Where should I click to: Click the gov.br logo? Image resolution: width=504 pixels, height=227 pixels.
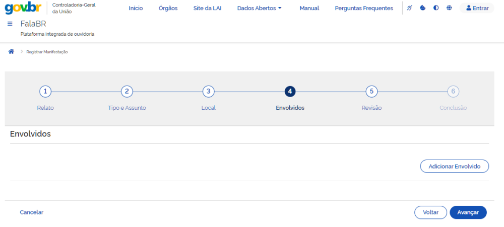(x=23, y=8)
